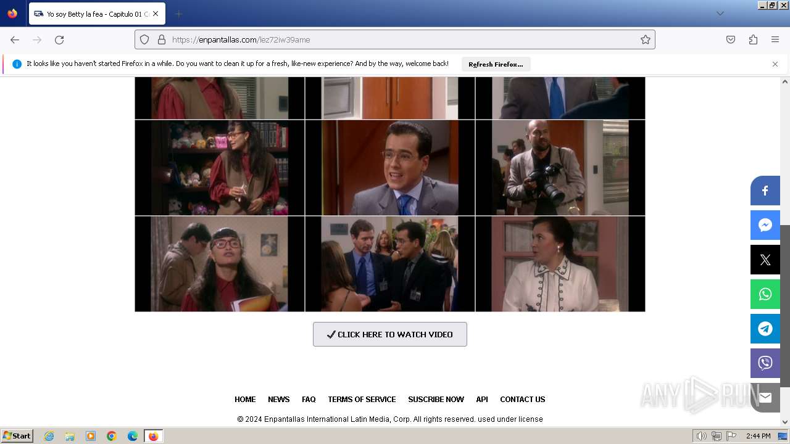Select the Yo soy Betty la fea tab
This screenshot has width=790, height=444.
(x=97, y=14)
